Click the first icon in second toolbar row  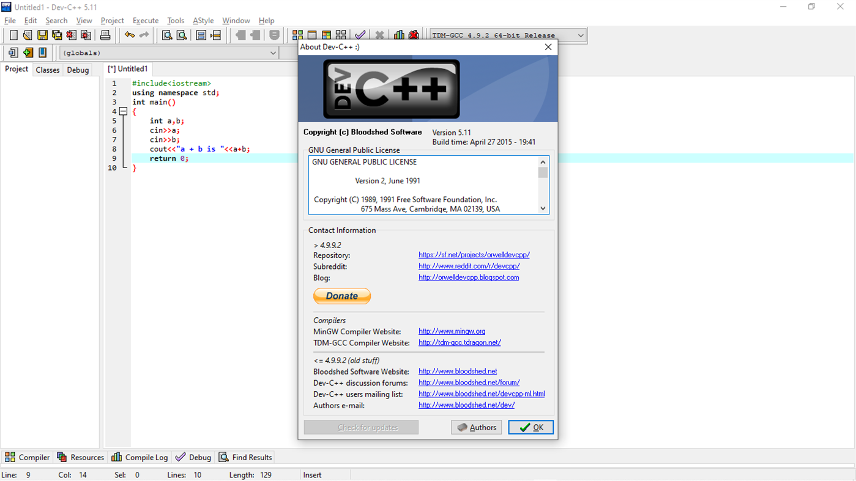[13, 53]
